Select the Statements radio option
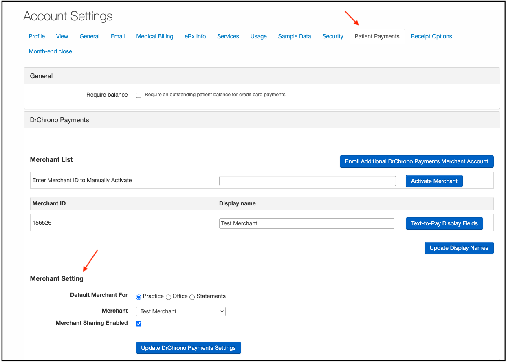Screen dimensions: 506x362 coord(192,297)
